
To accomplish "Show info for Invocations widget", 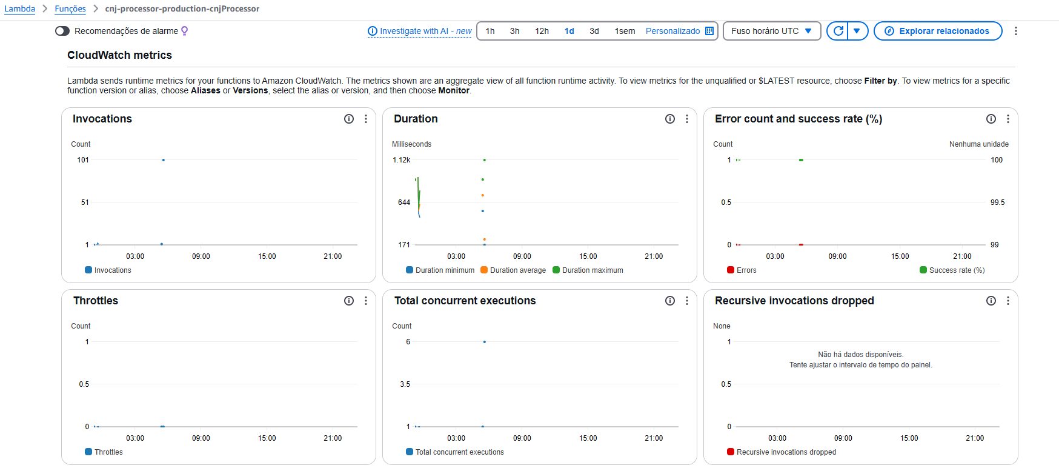I will point(349,119).
